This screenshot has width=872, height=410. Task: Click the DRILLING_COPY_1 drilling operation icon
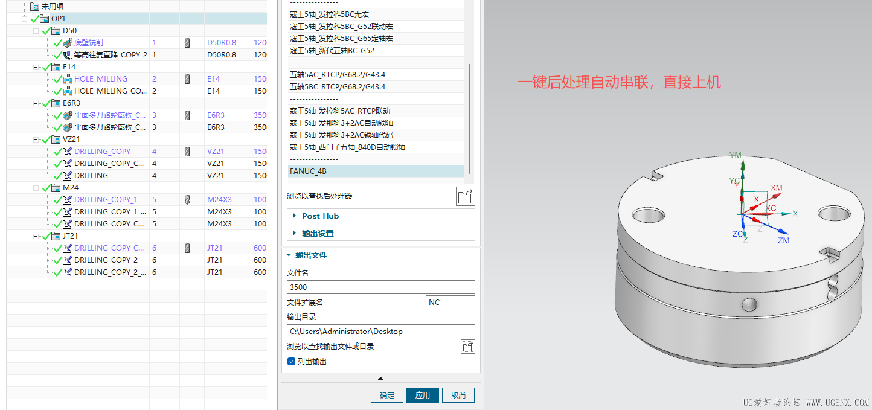pyautogui.click(x=68, y=200)
